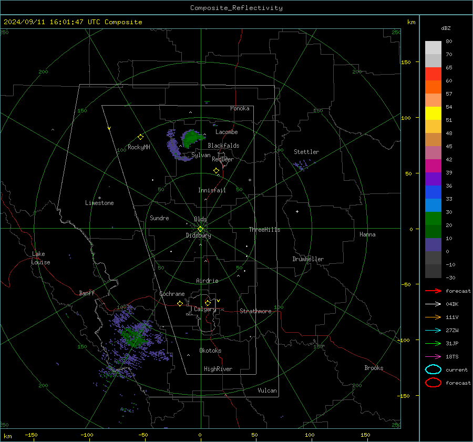Viewport: 473px width, 442px height.
Task: Click the asterisk marker above Limestone
Action: point(99,198)
